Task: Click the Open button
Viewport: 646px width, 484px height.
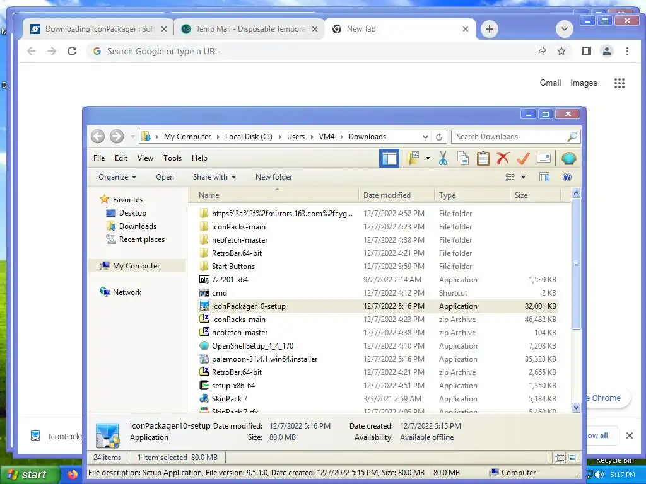Action: click(165, 177)
